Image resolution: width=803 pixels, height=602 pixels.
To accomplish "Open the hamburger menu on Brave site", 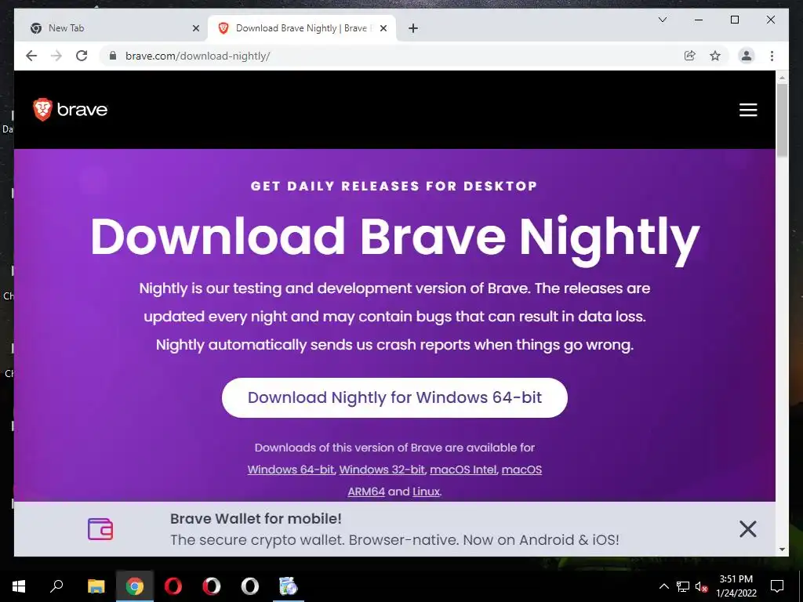I will tap(747, 110).
